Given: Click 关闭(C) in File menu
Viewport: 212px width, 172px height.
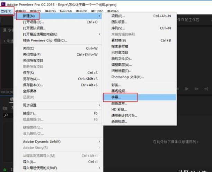Looking at the screenshot, I should pyautogui.click(x=58, y=48).
